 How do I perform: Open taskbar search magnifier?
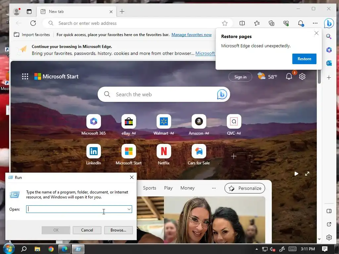(x=24, y=249)
